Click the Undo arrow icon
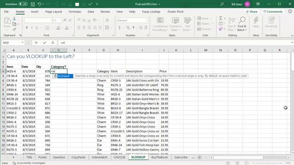 point(40,4)
